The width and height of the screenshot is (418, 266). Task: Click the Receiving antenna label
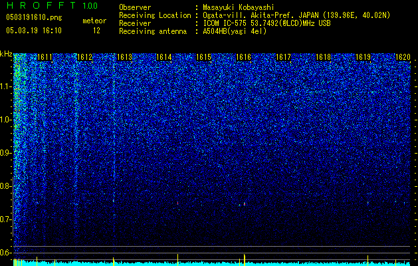pyautogui.click(x=153, y=31)
